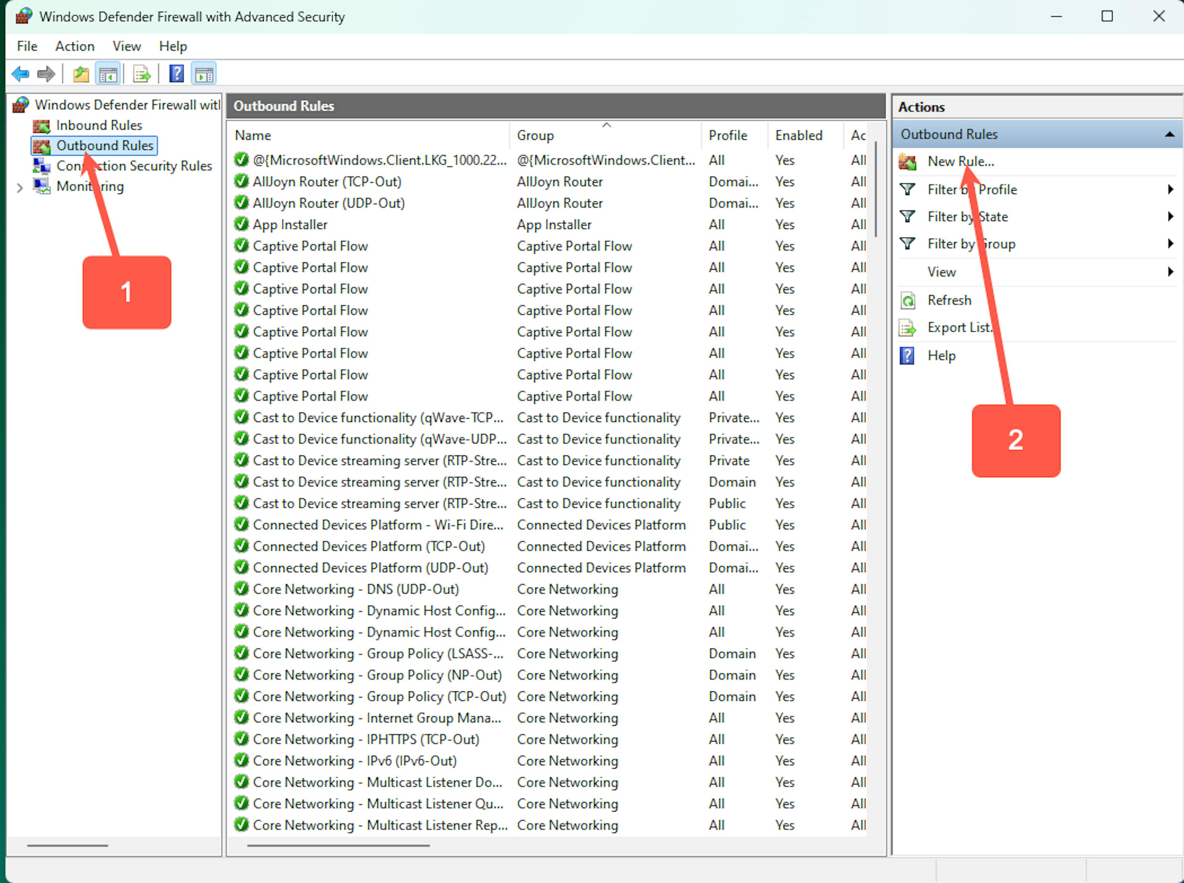The width and height of the screenshot is (1184, 883).
Task: Open the Action menu
Action: [75, 47]
